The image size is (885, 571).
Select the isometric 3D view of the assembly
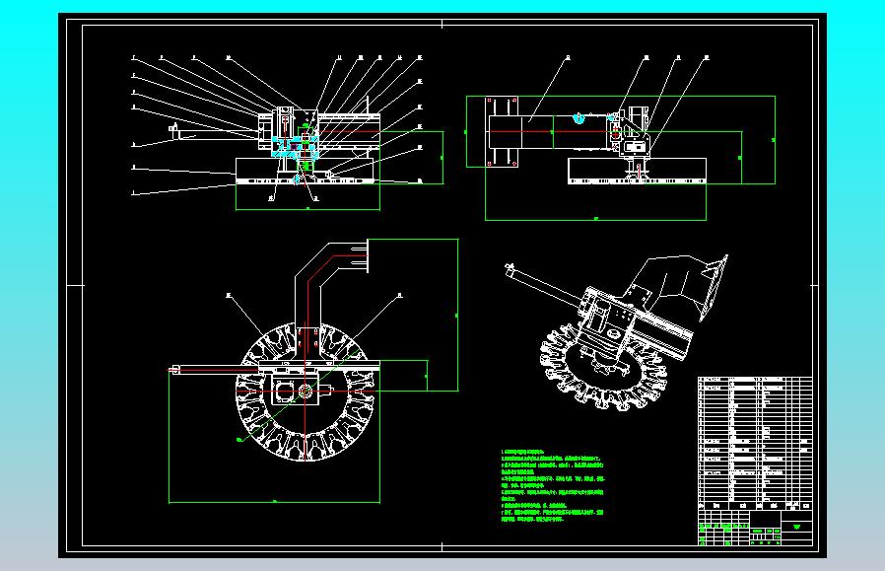coord(617,332)
